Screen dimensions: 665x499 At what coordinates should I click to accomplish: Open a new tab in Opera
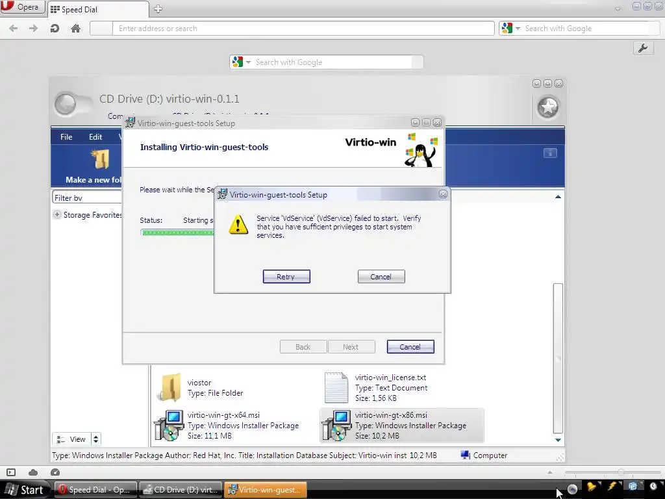(158, 9)
